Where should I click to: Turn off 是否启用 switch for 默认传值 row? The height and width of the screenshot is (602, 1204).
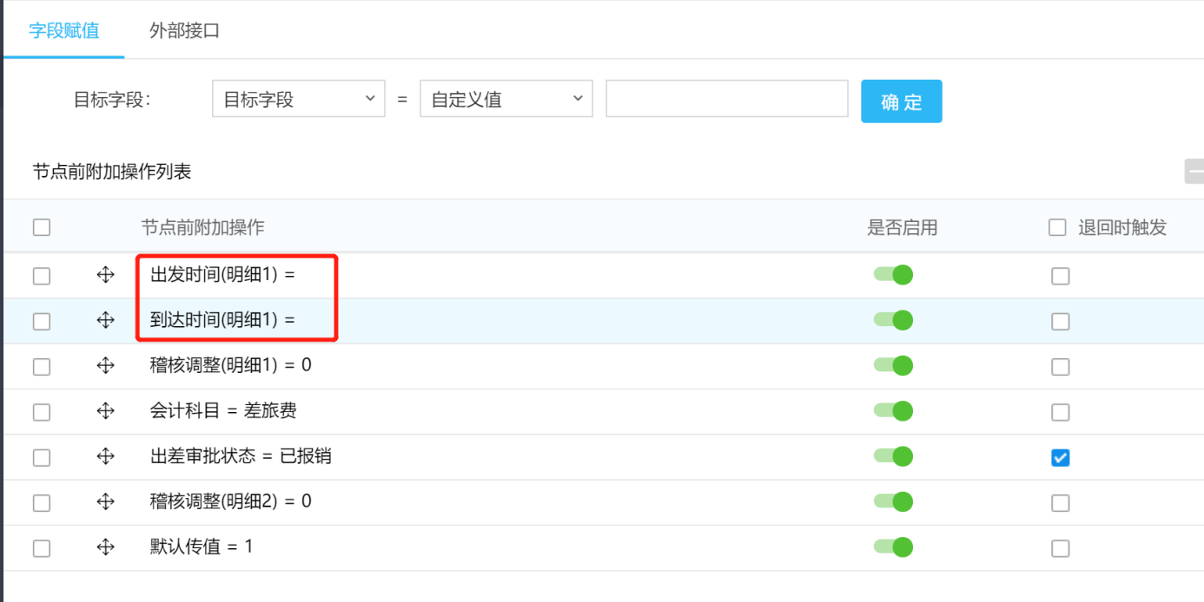(893, 547)
